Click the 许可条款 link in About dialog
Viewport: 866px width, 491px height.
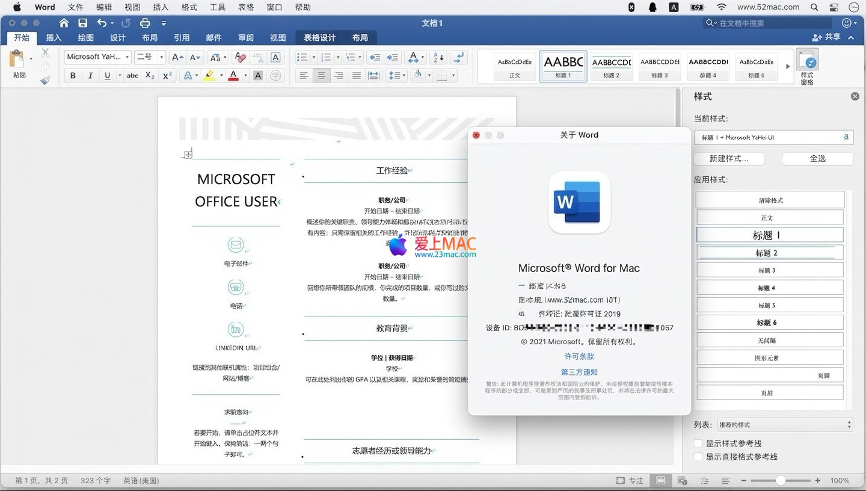pos(579,357)
